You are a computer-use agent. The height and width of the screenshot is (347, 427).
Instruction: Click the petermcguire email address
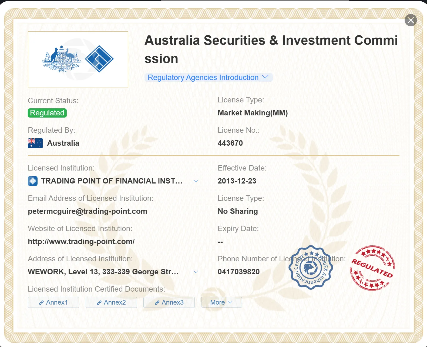pos(88,211)
